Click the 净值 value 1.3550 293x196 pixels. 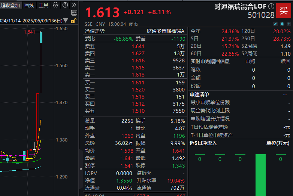click(x=124, y=181)
